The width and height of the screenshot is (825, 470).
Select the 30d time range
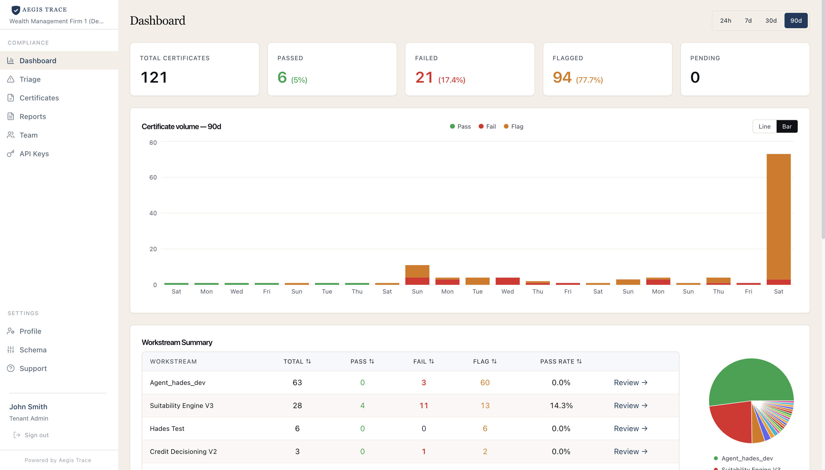point(771,21)
